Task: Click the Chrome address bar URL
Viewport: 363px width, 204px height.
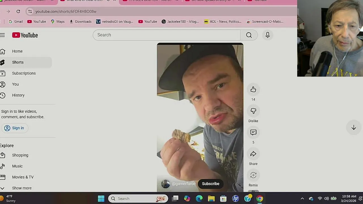Action: [66, 12]
